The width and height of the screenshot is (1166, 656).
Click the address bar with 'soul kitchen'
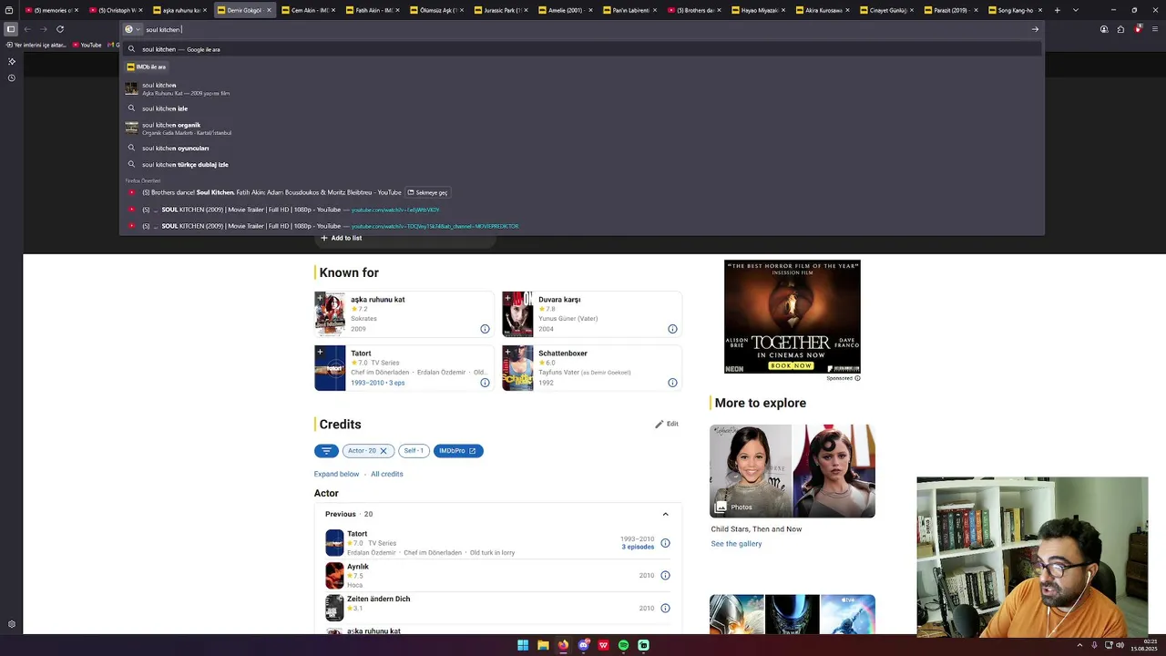[583, 29]
